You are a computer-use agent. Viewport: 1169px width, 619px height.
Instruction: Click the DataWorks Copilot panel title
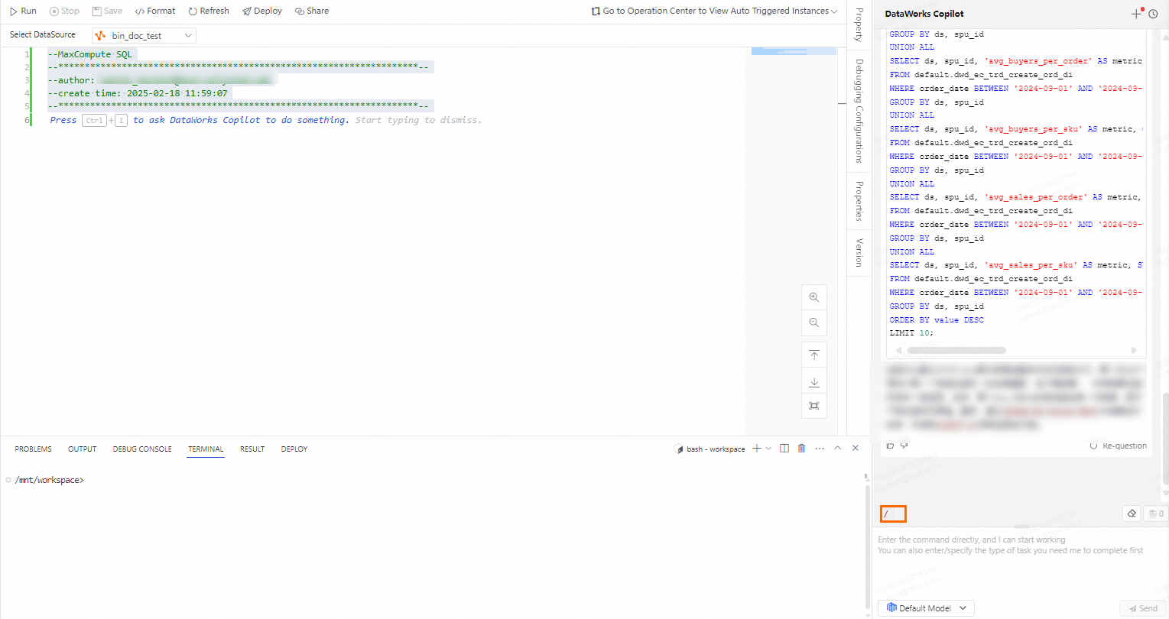tap(924, 14)
